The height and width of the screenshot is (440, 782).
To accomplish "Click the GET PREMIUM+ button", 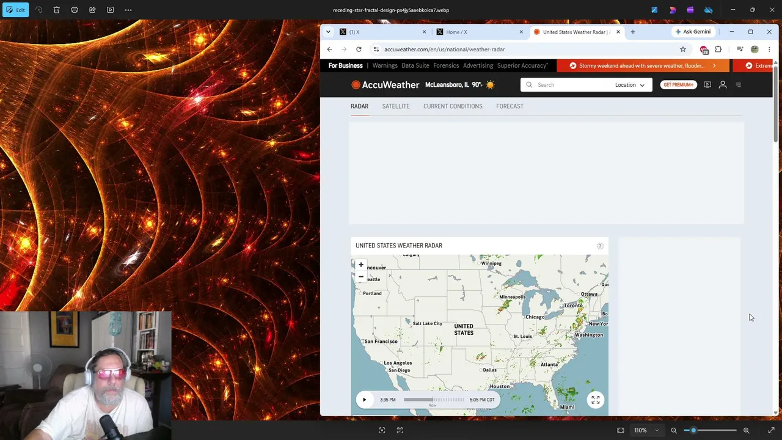I will [678, 85].
